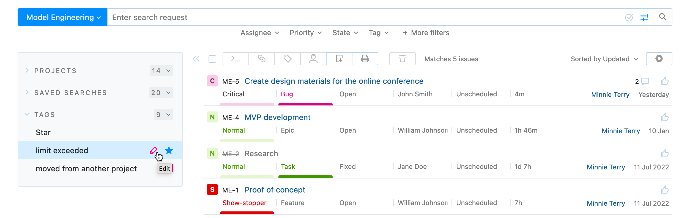Expand the PROJECTS section in sidebar

click(27, 71)
